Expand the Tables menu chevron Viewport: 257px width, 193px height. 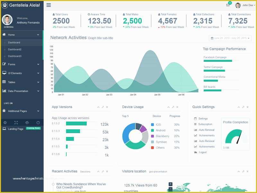pyautogui.click(x=38, y=82)
